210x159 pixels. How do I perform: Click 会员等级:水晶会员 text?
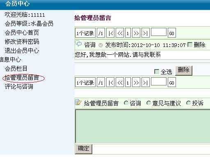click(29, 24)
